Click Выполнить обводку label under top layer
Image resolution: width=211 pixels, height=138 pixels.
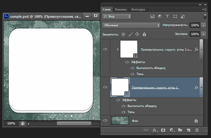coord(151,68)
